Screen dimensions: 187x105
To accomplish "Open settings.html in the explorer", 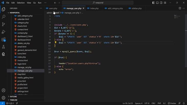I will pyautogui.click(x=23, y=91).
